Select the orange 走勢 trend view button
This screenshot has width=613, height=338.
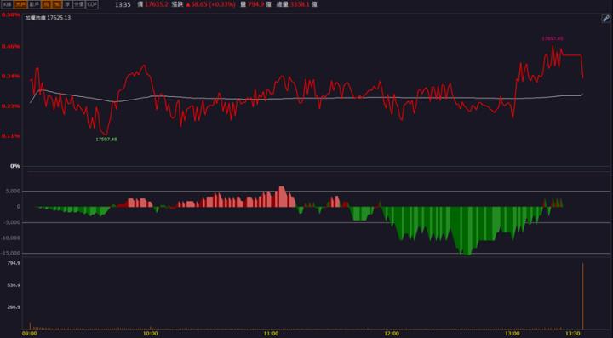tap(20, 5)
